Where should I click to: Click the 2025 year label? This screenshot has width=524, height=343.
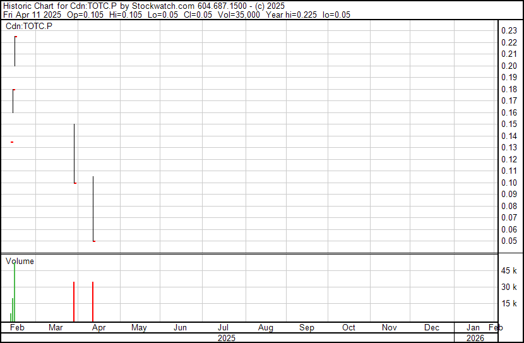tap(227, 338)
